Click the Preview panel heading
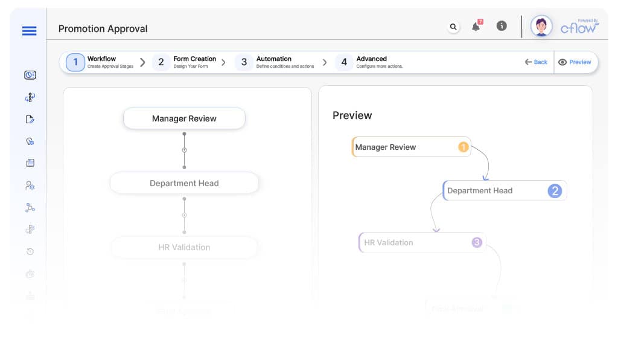Viewport: 618px width, 348px height. pyautogui.click(x=352, y=115)
